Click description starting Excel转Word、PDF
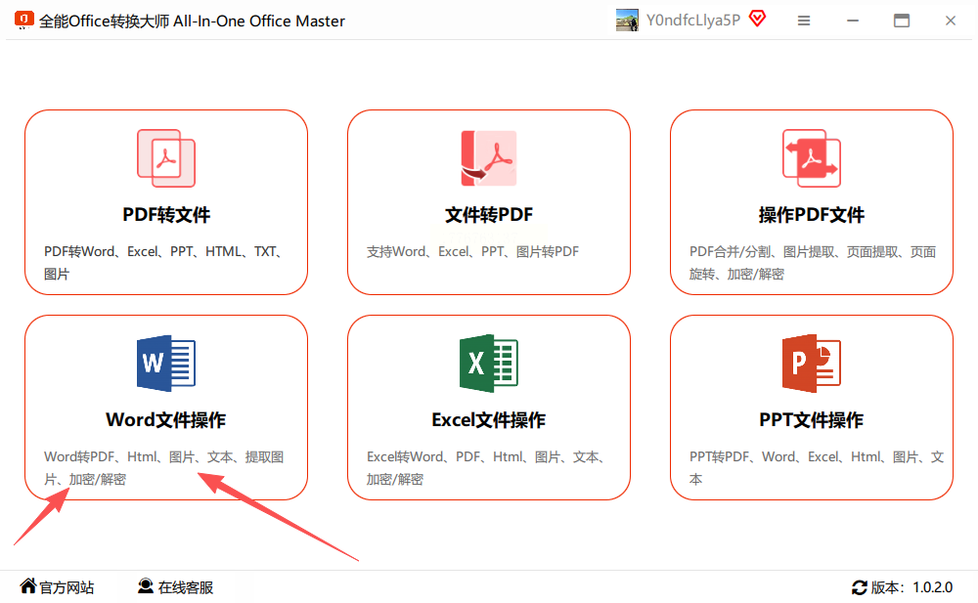The width and height of the screenshot is (978, 603). point(487,468)
